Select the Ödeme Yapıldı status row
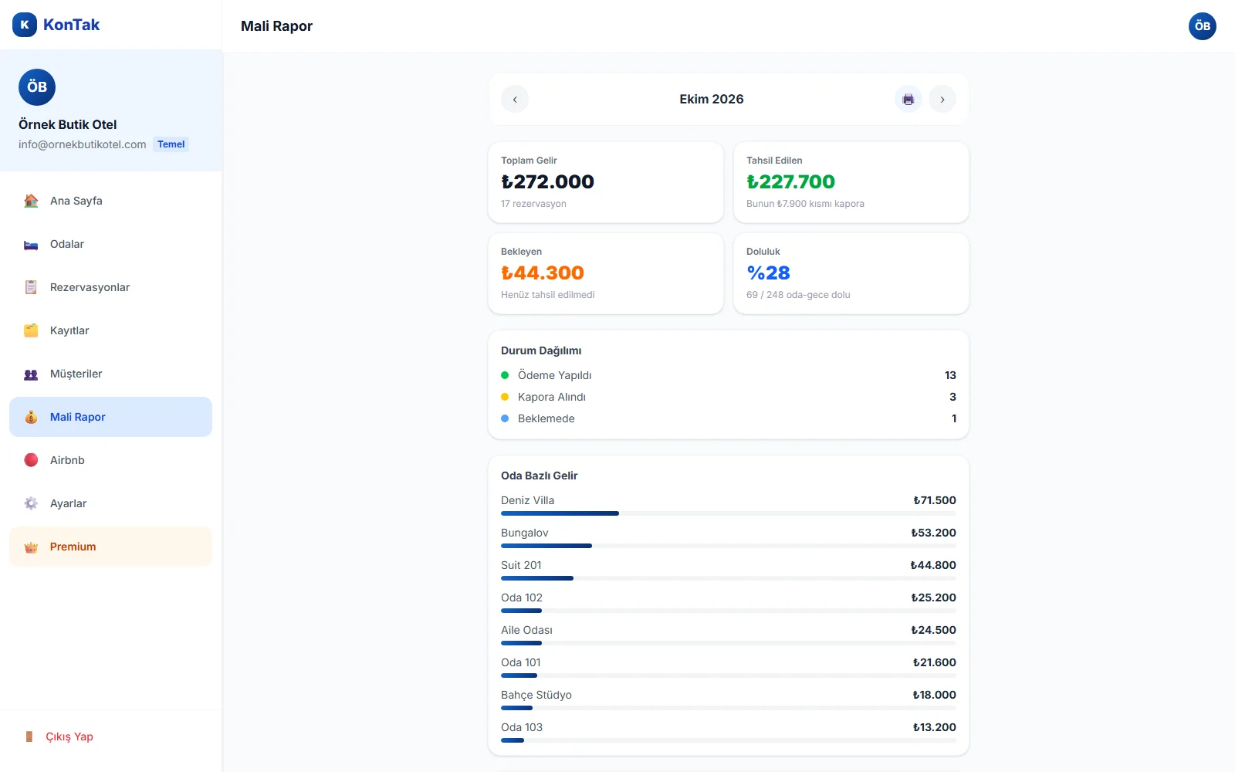1235x772 pixels. click(729, 375)
